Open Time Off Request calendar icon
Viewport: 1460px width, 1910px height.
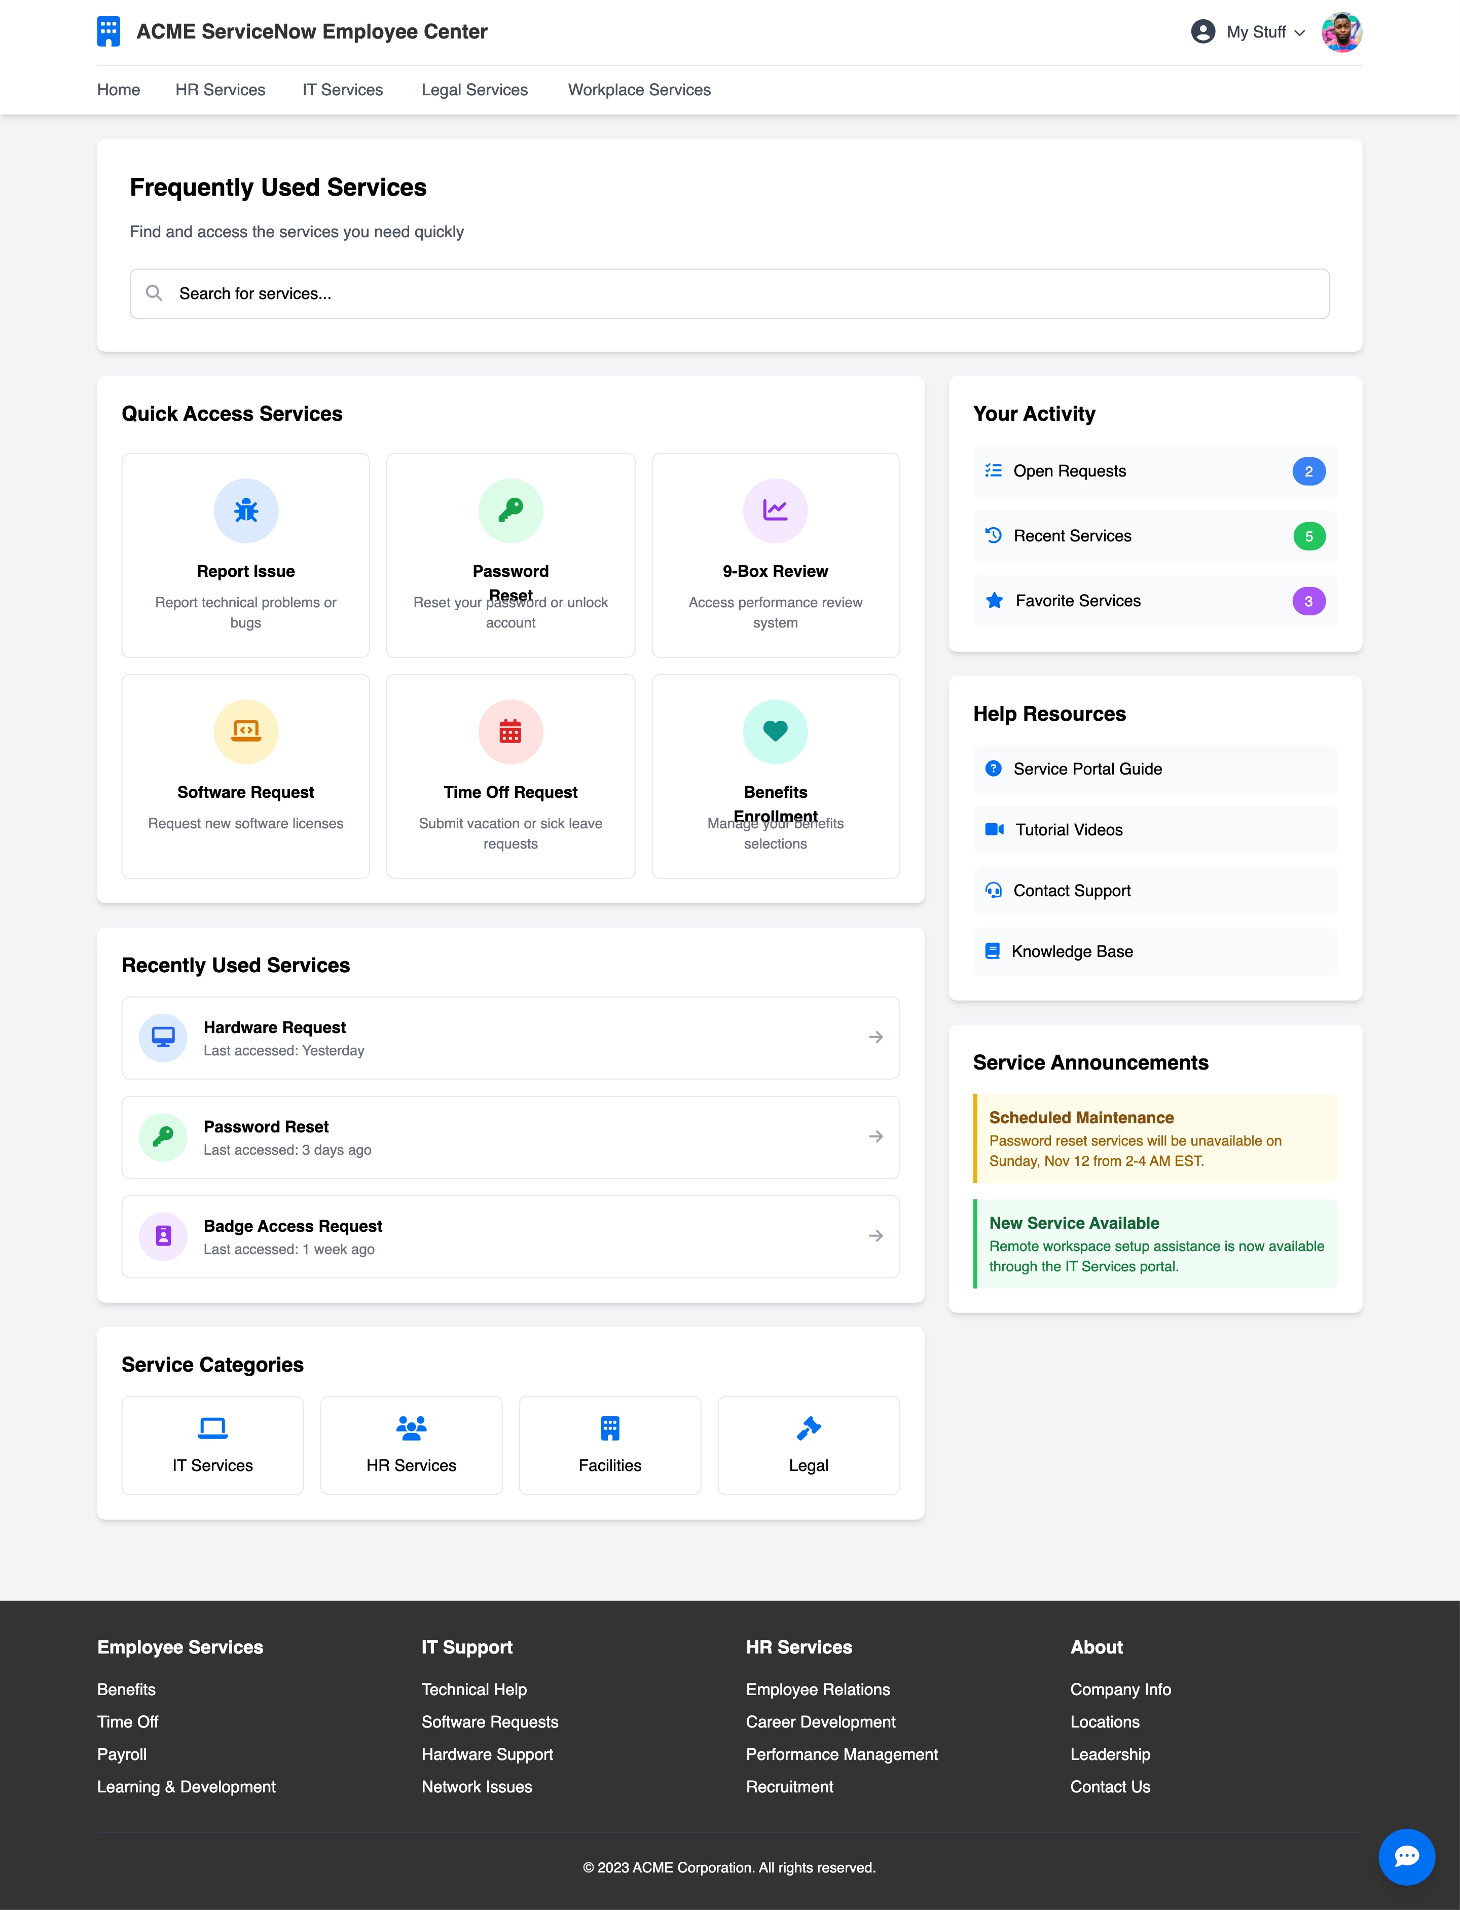tap(511, 731)
